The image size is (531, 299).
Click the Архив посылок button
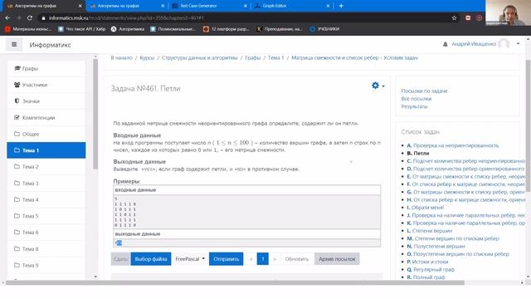pyautogui.click(x=337, y=259)
